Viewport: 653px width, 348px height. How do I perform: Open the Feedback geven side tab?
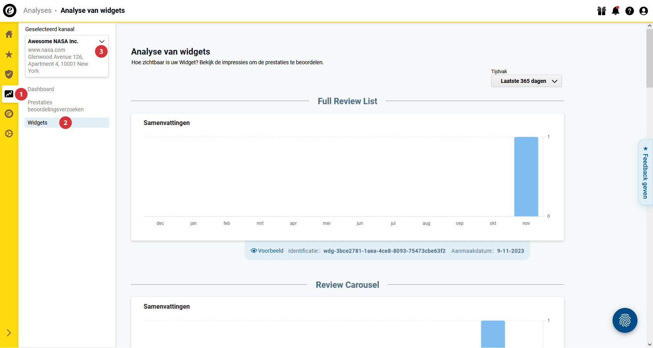pos(645,172)
